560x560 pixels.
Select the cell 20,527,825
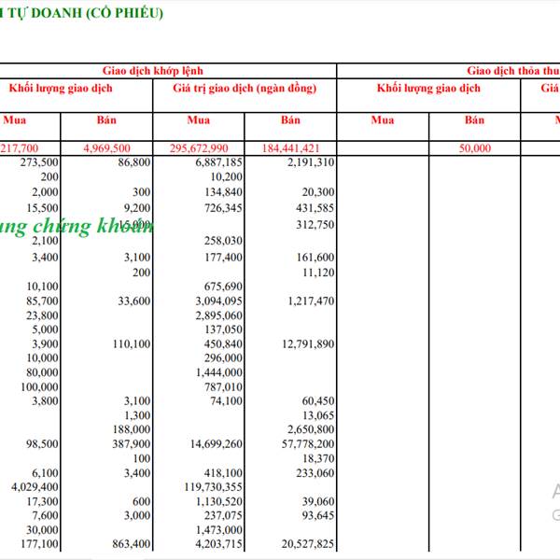[308, 544]
